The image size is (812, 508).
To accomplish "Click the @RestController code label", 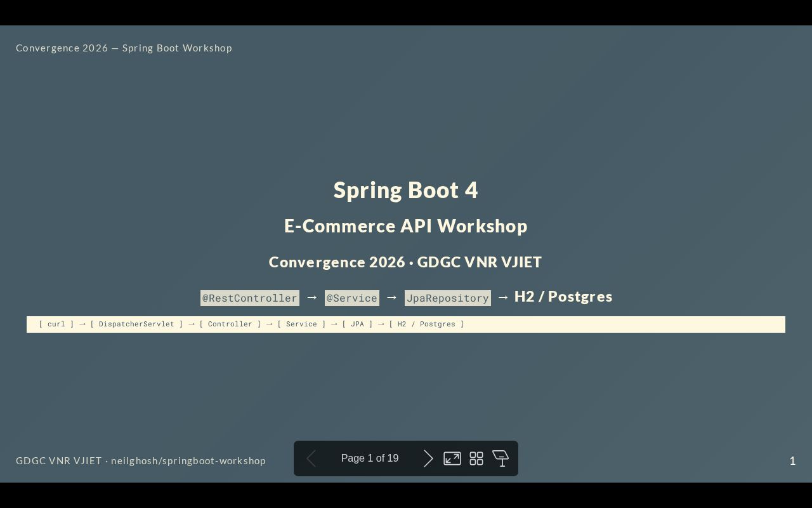I will pos(250,298).
